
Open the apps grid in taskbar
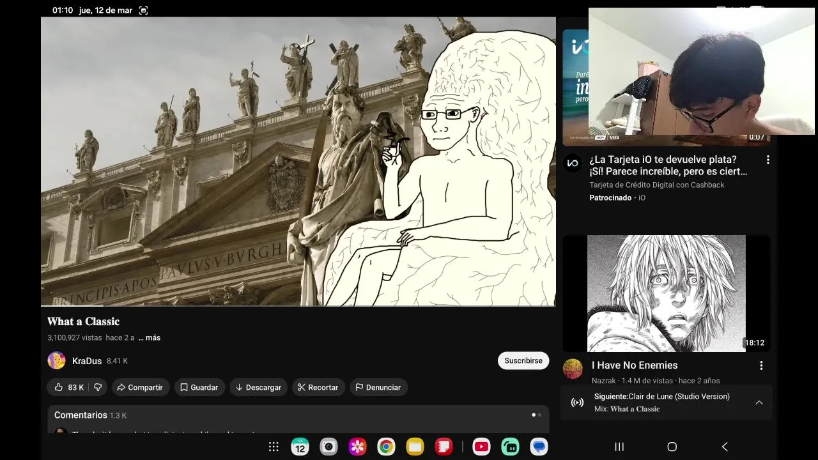[x=274, y=447]
